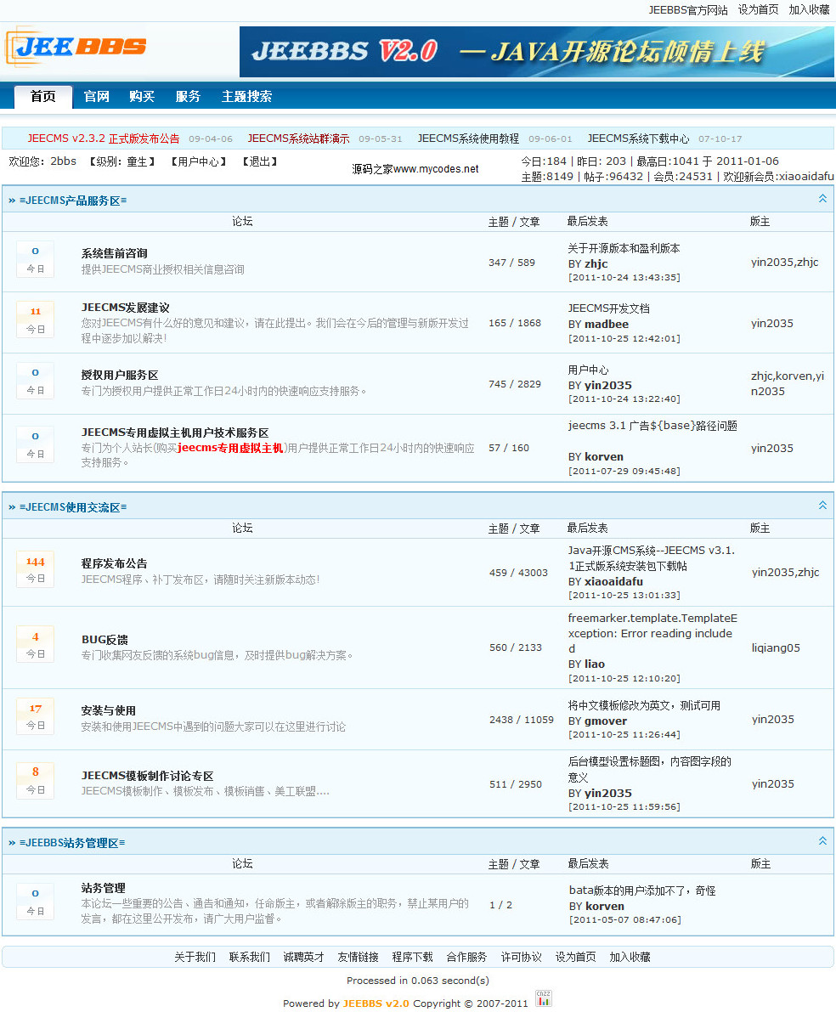
Task: Click 诚聘英才 in the footer
Action: 304,957
